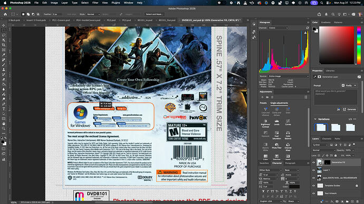This screenshot has width=364, height=204.
Task: Add a Color Balance adjustment
Action: [288, 135]
